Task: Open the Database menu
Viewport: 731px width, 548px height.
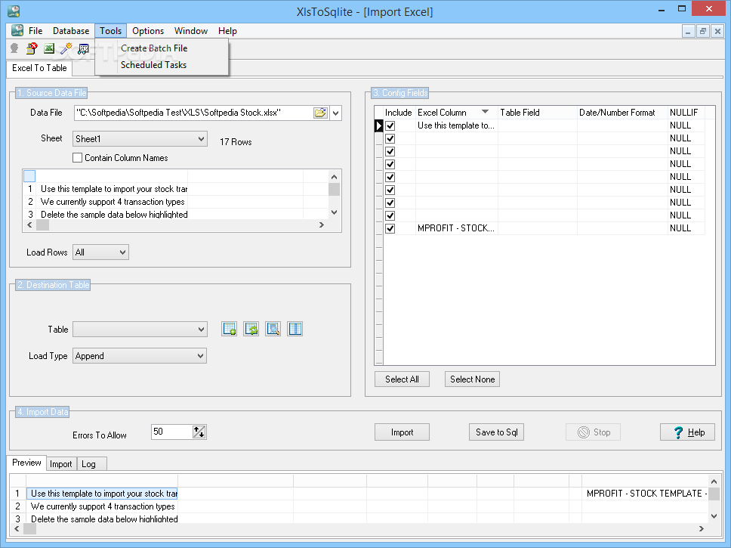Action: point(71,31)
